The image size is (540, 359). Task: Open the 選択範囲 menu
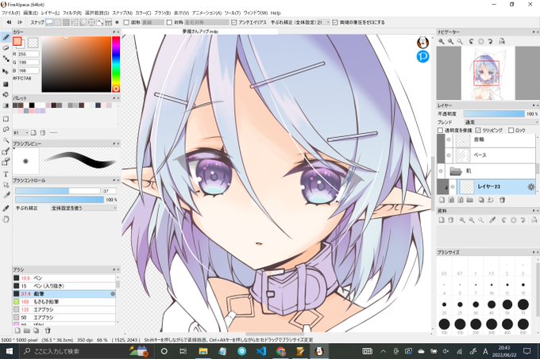pyautogui.click(x=97, y=13)
